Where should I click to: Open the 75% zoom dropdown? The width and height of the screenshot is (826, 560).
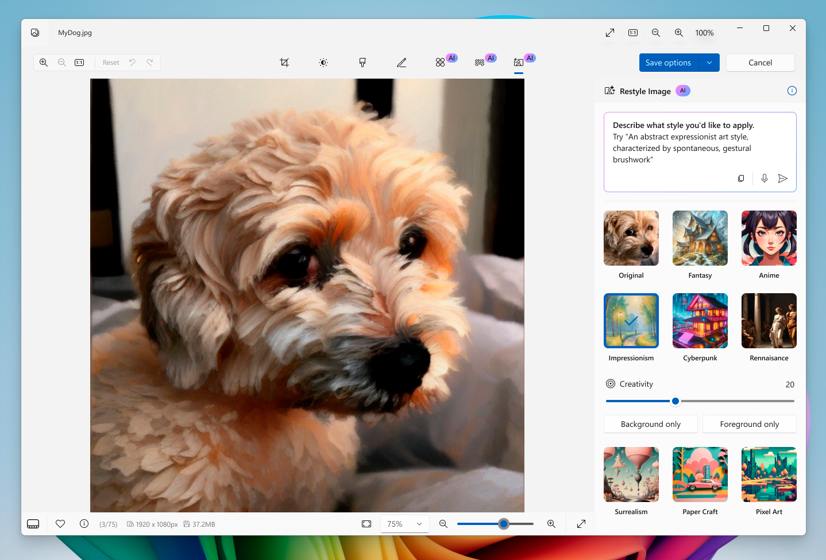point(405,524)
